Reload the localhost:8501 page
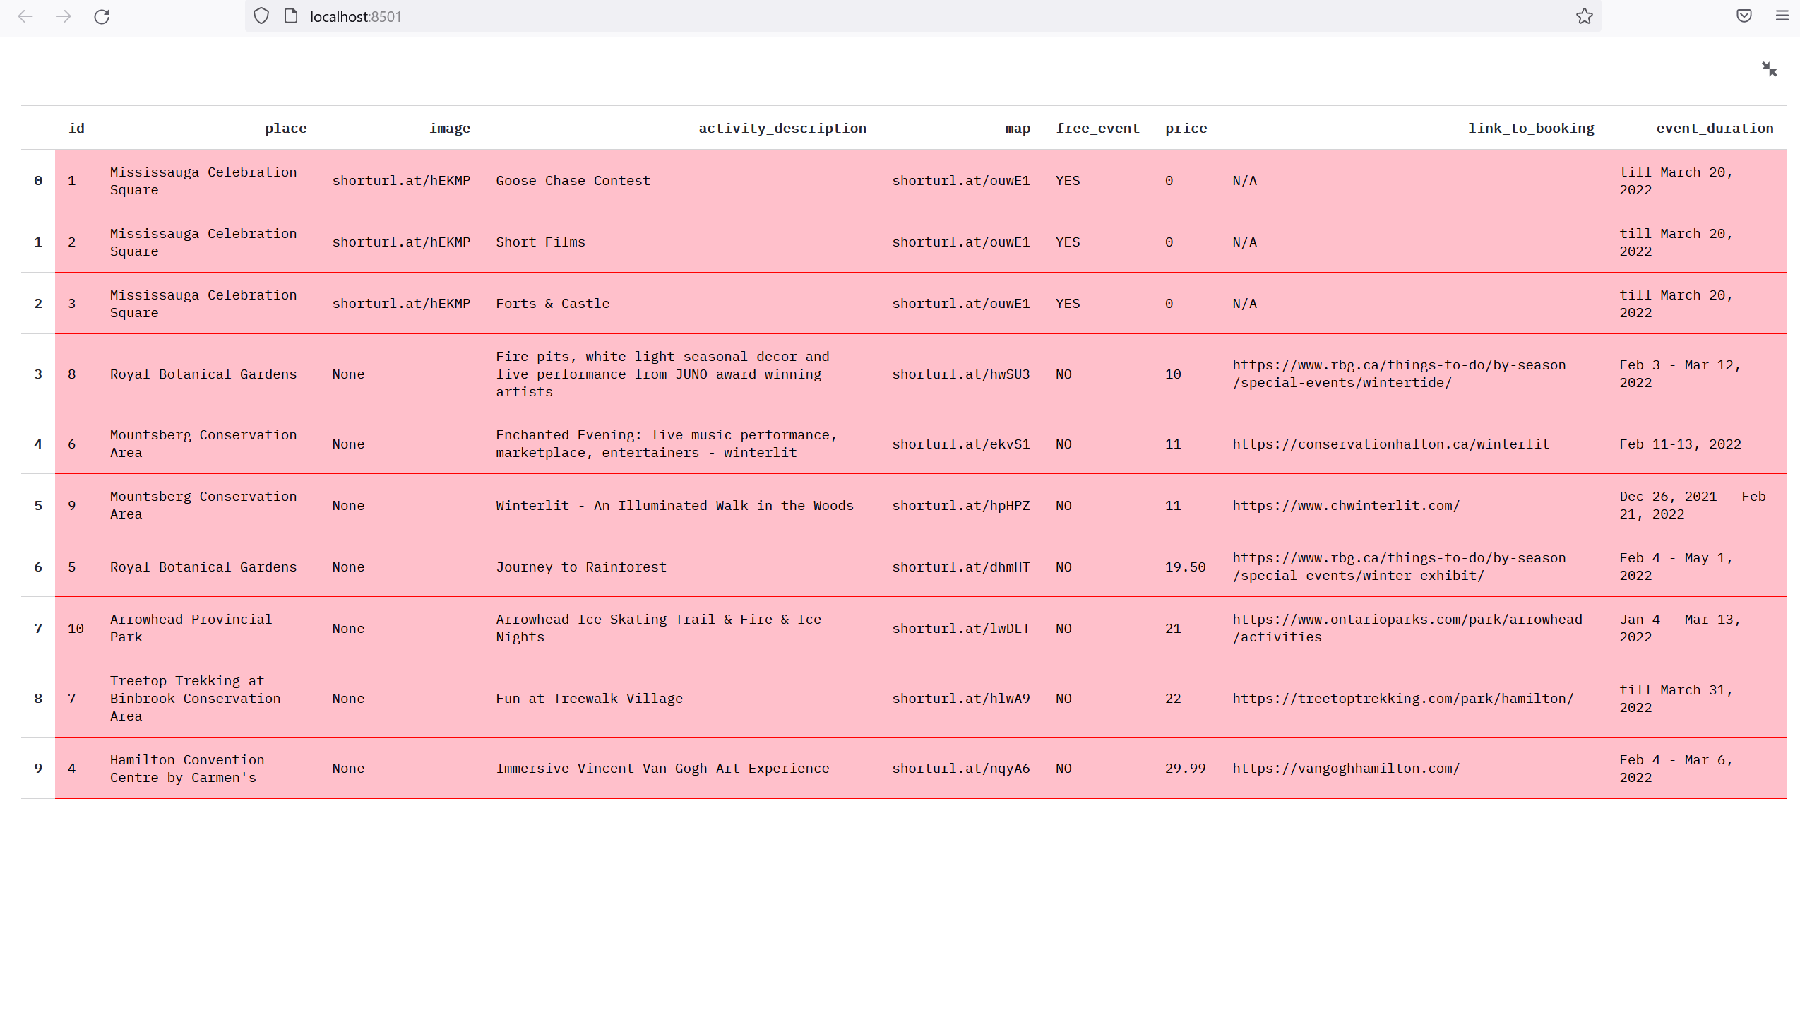 pos(102,16)
